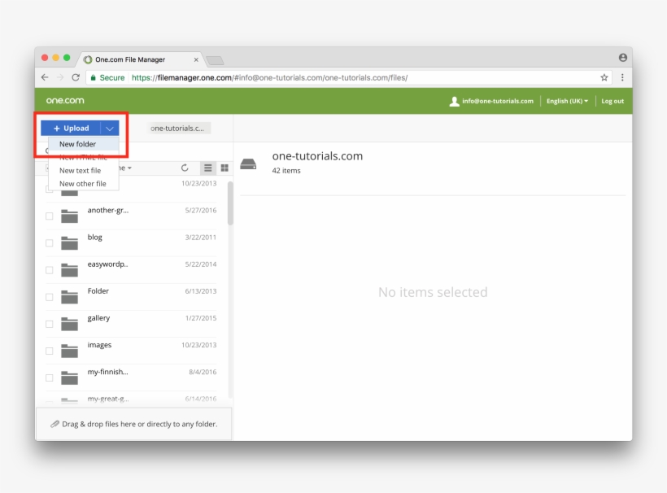
Task: Click the my-finnish... folder icon
Action: tap(69, 377)
